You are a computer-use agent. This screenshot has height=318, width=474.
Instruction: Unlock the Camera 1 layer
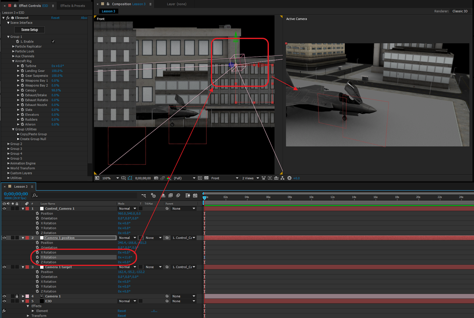coord(17,296)
